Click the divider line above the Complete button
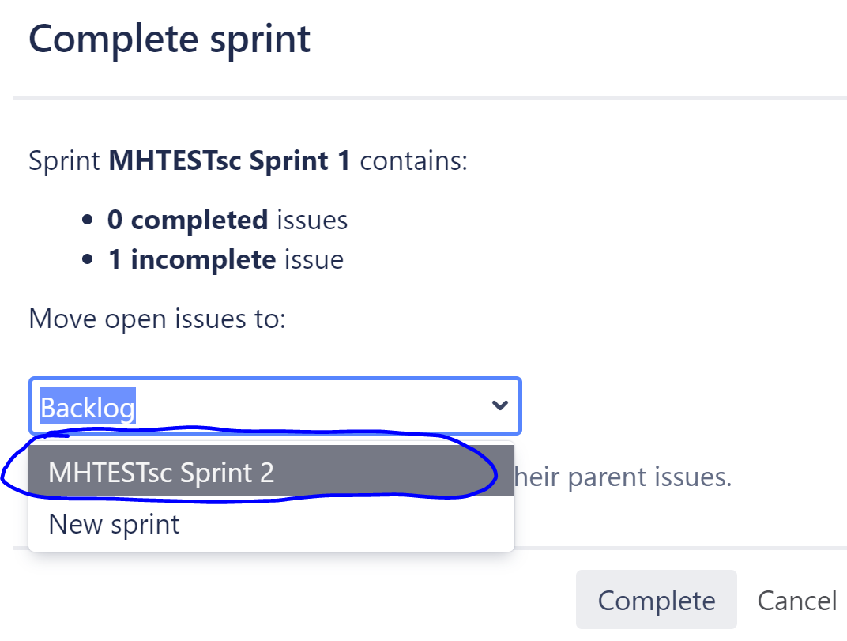 point(679,547)
